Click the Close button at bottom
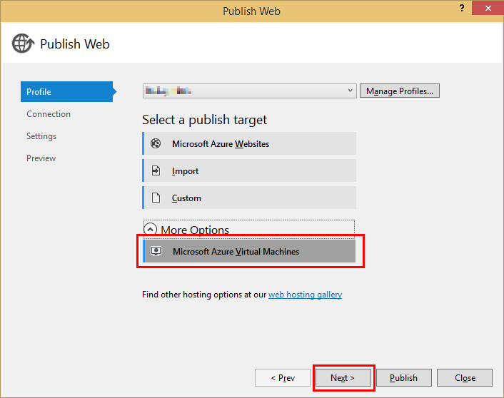 pyautogui.click(x=465, y=378)
